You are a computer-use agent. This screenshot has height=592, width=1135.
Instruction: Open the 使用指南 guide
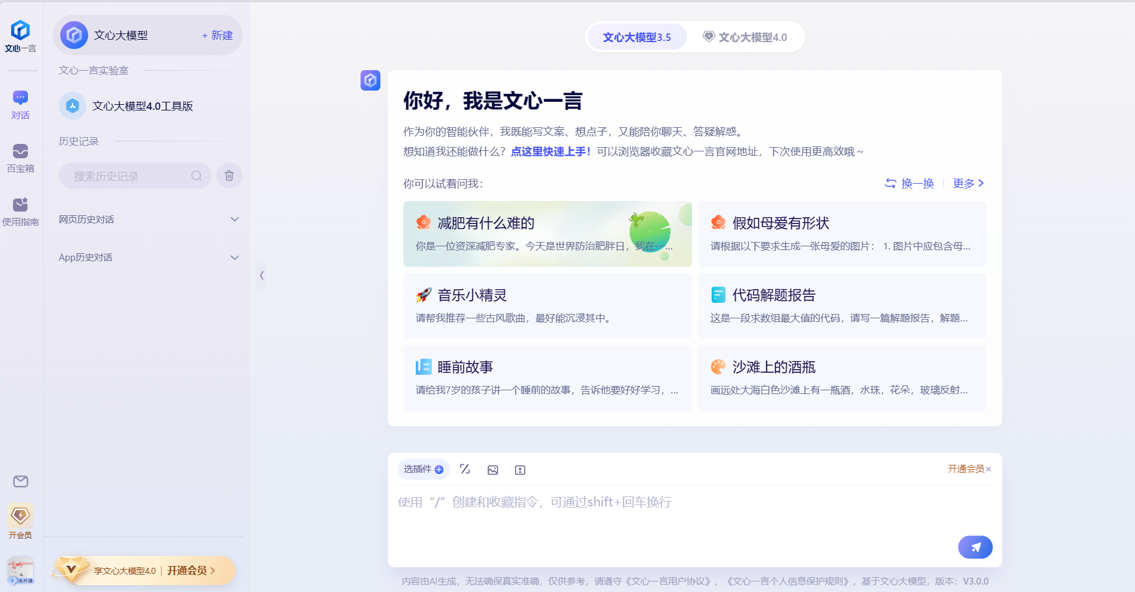(20, 212)
